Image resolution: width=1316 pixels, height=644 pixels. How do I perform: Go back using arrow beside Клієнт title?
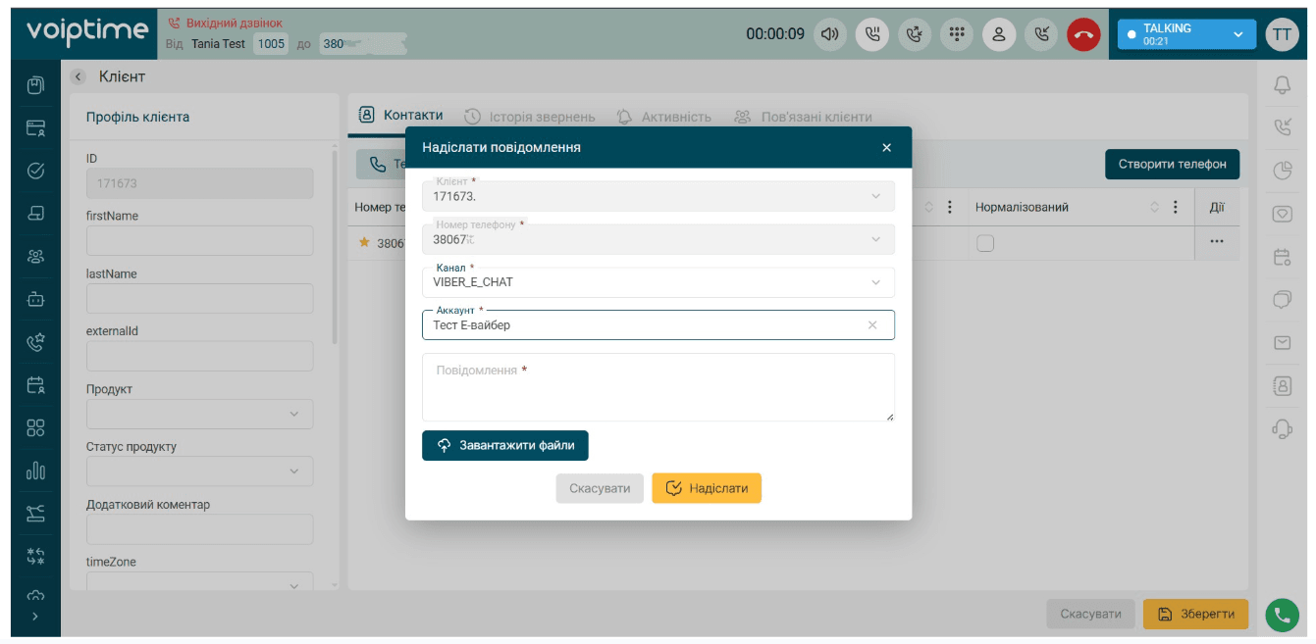pyautogui.click(x=79, y=76)
